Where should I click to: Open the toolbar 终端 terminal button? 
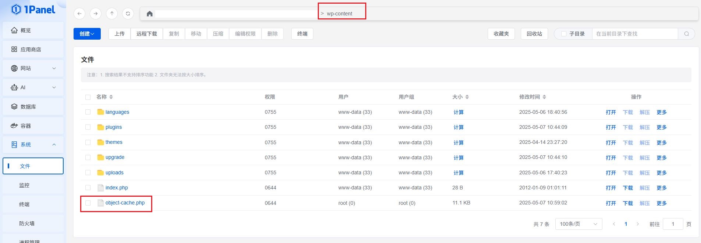pyautogui.click(x=302, y=34)
